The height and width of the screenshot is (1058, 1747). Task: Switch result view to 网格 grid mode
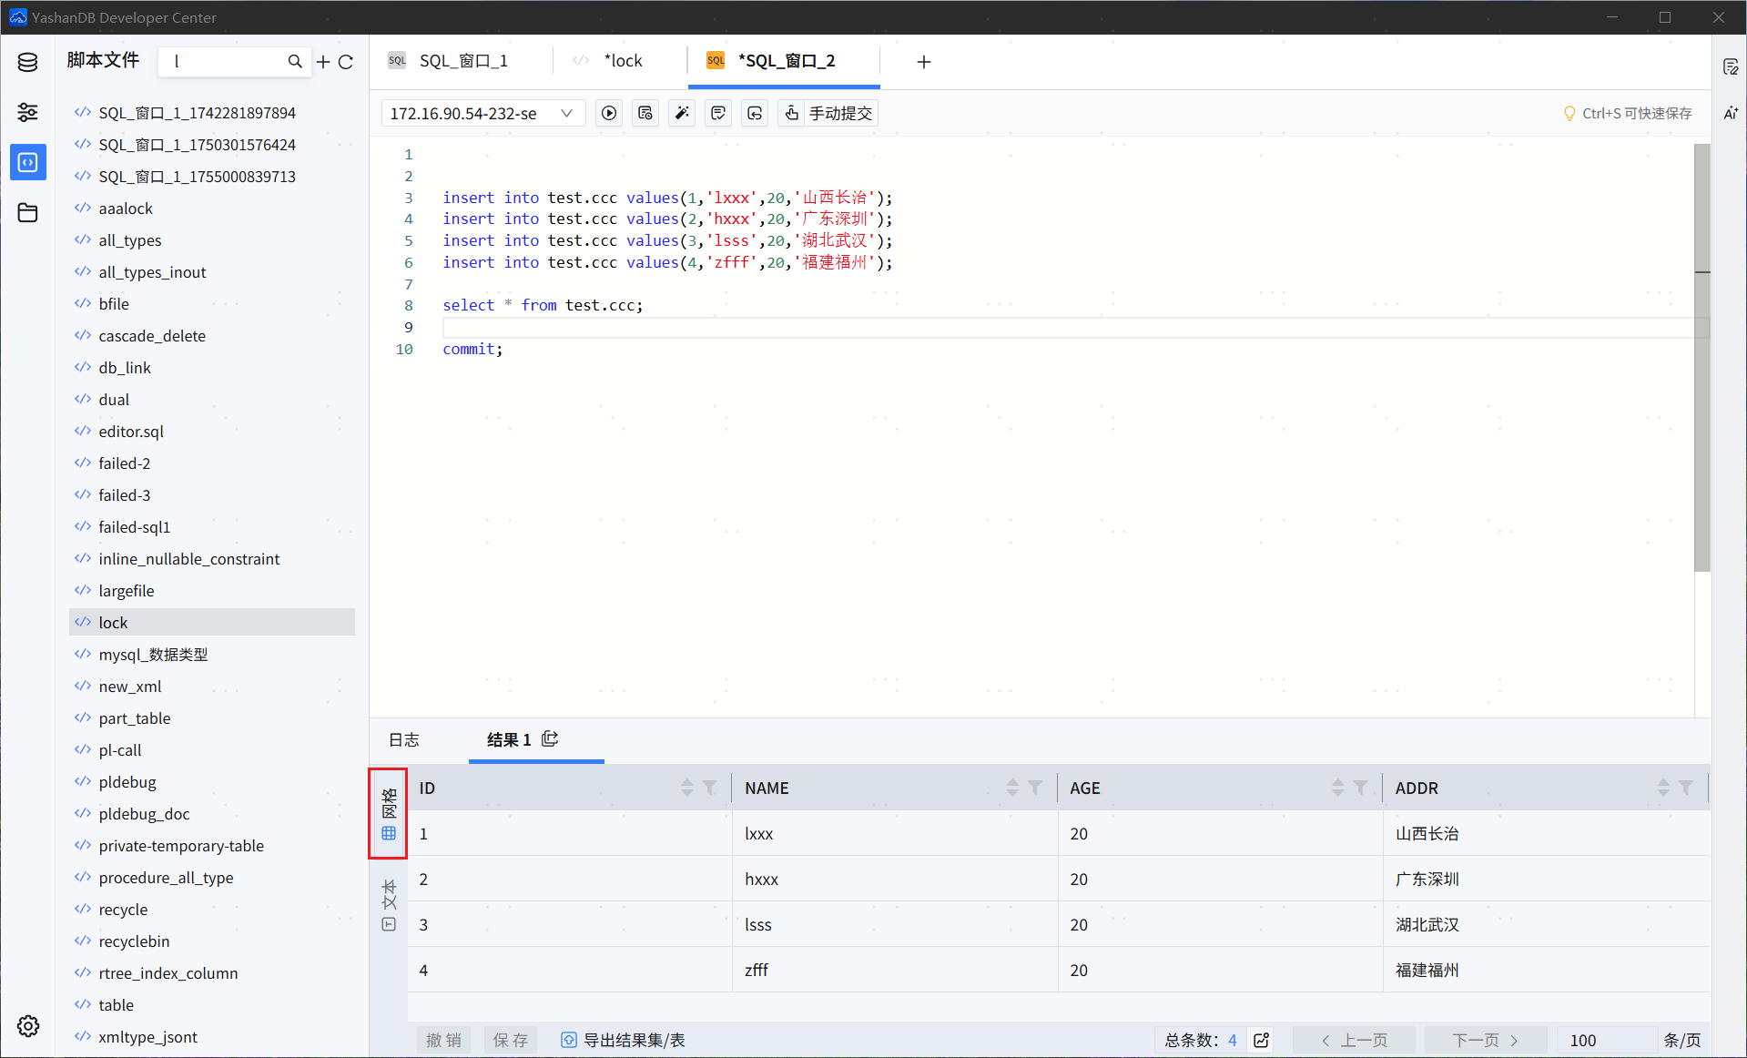pyautogui.click(x=389, y=813)
